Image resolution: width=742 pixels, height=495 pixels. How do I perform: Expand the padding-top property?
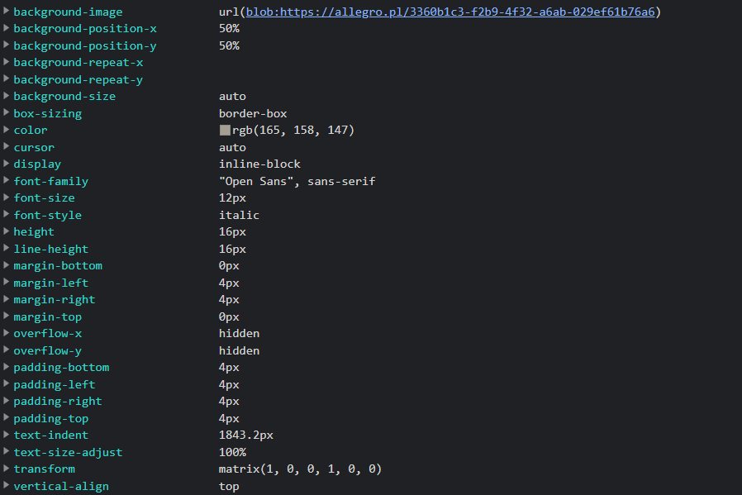(6, 418)
